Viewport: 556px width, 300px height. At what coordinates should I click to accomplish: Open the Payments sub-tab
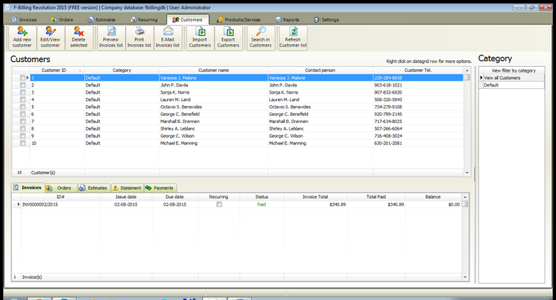tap(160, 188)
